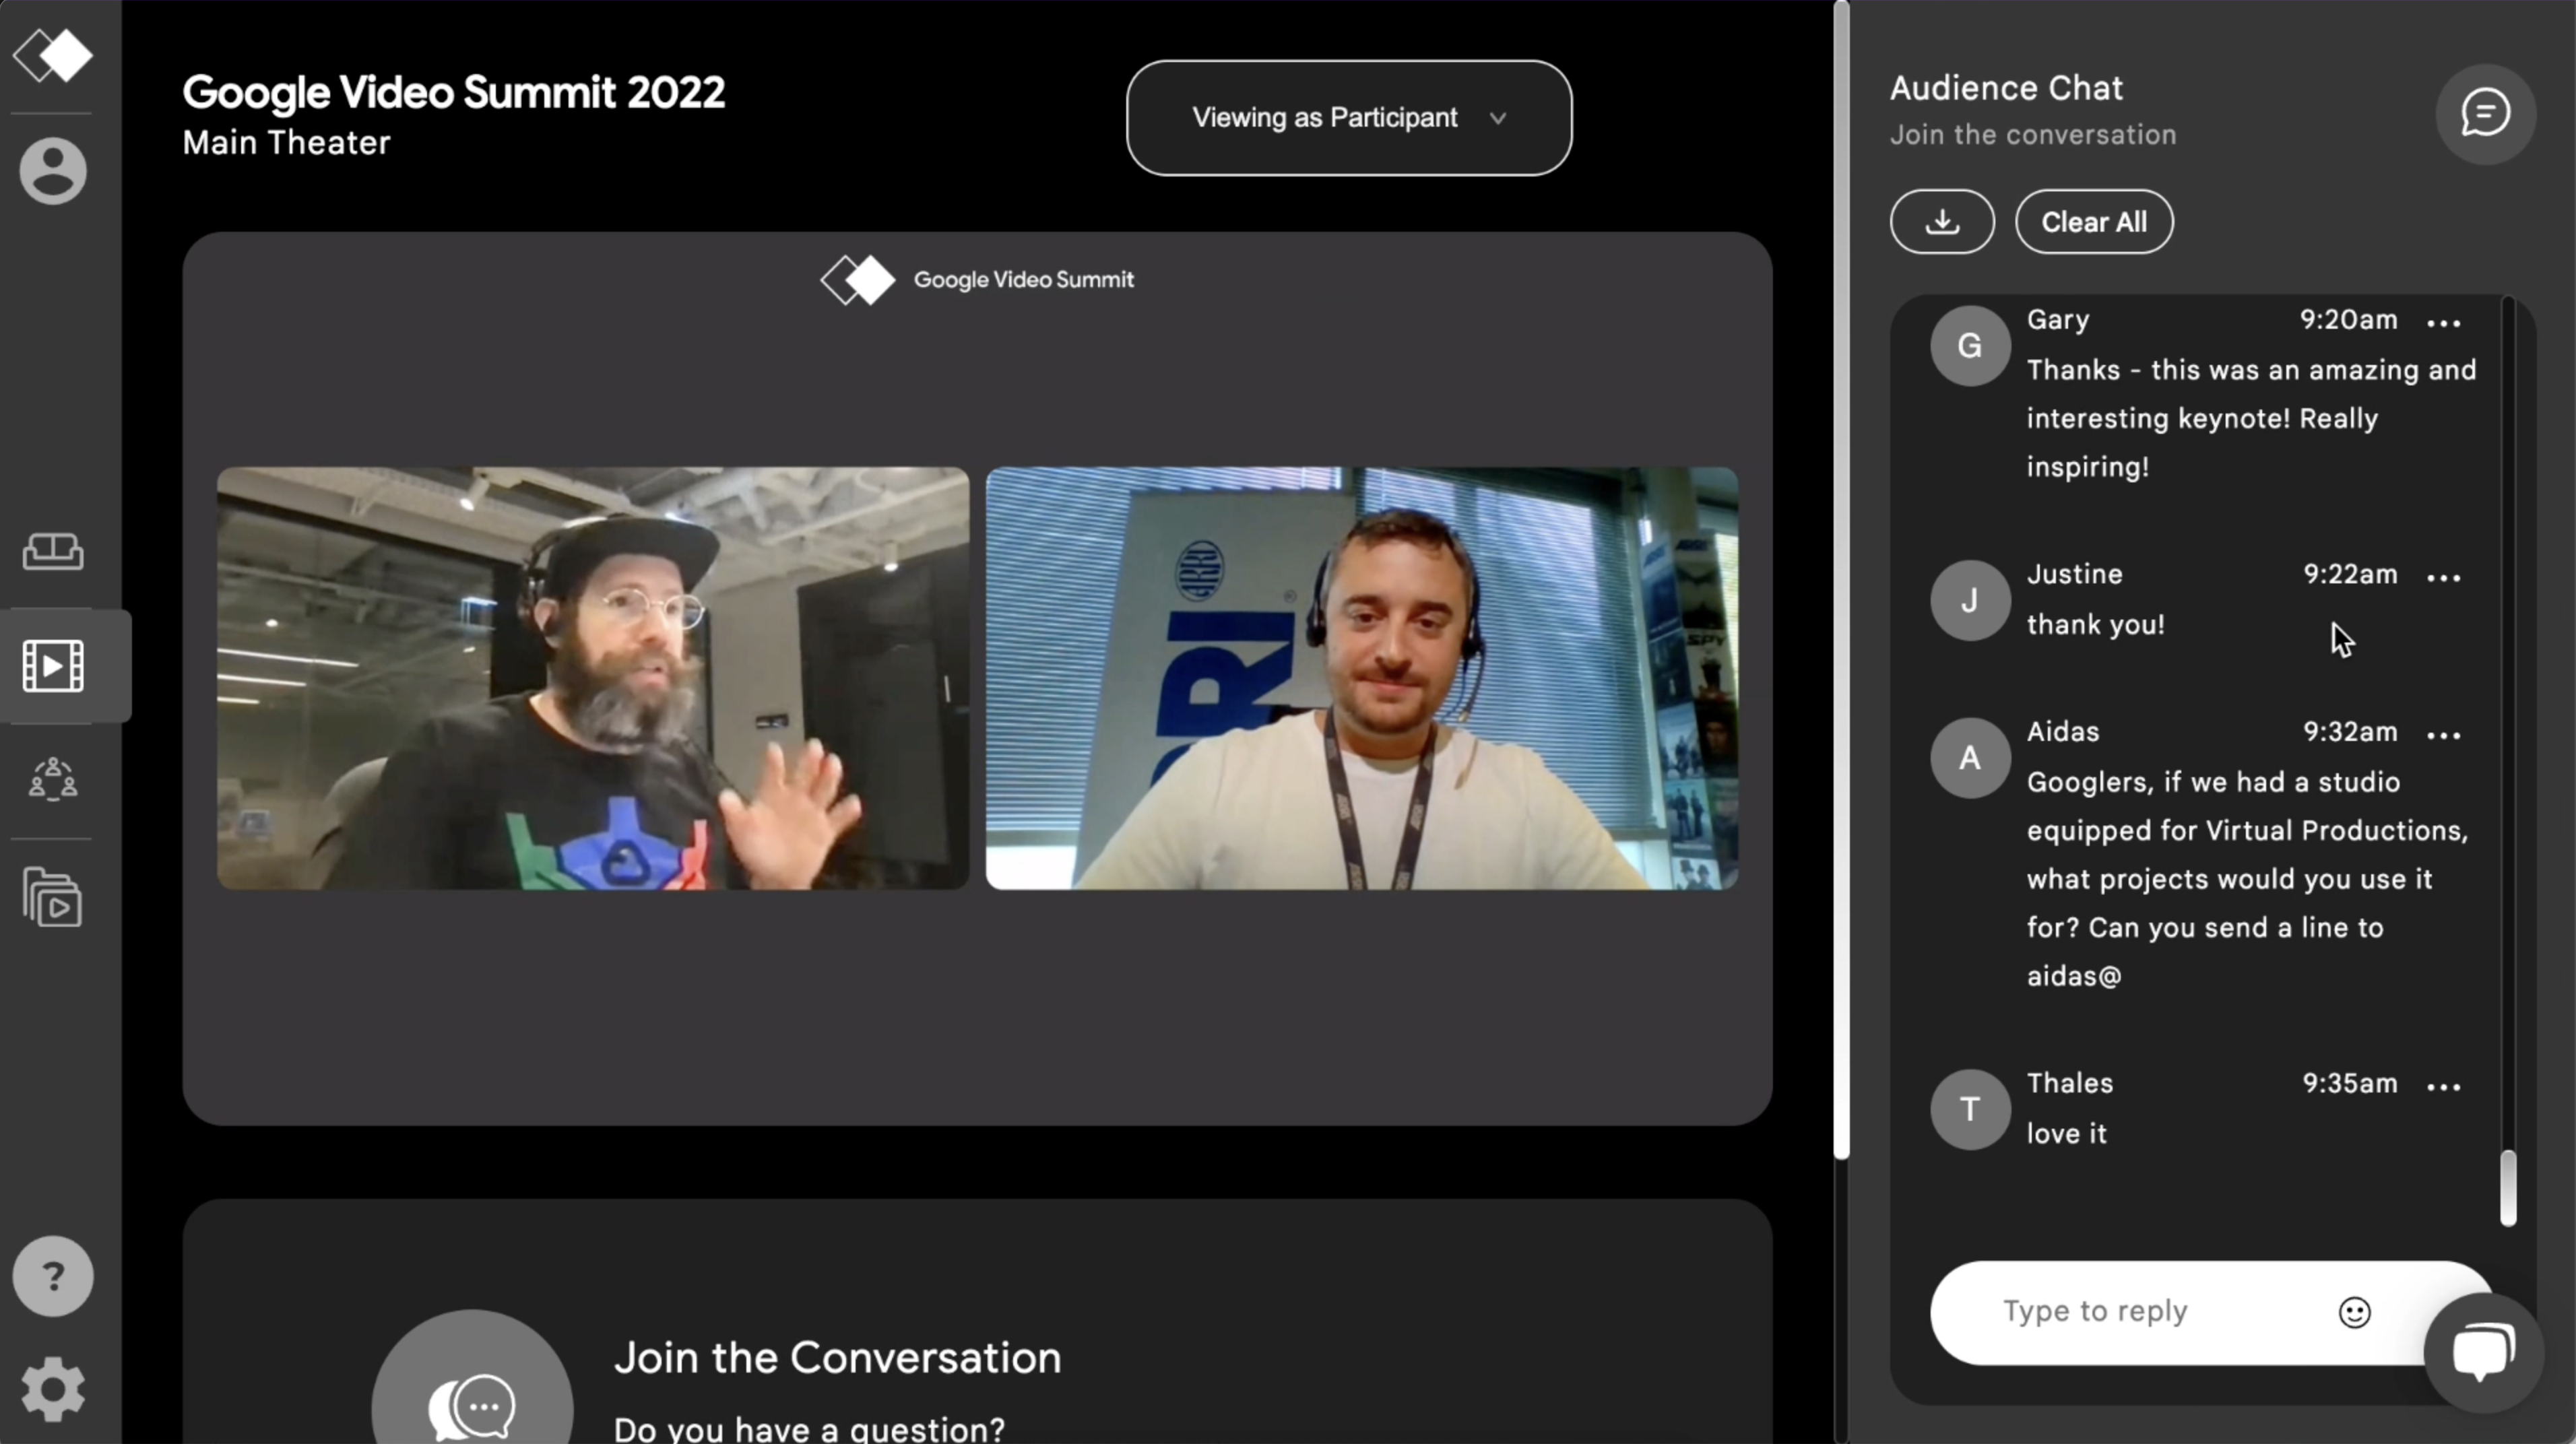The height and width of the screenshot is (1444, 2576).
Task: Click the chat panel scrollbar thumb
Action: [2507, 1188]
